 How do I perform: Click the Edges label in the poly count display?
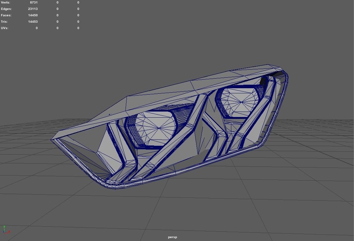coord(6,9)
